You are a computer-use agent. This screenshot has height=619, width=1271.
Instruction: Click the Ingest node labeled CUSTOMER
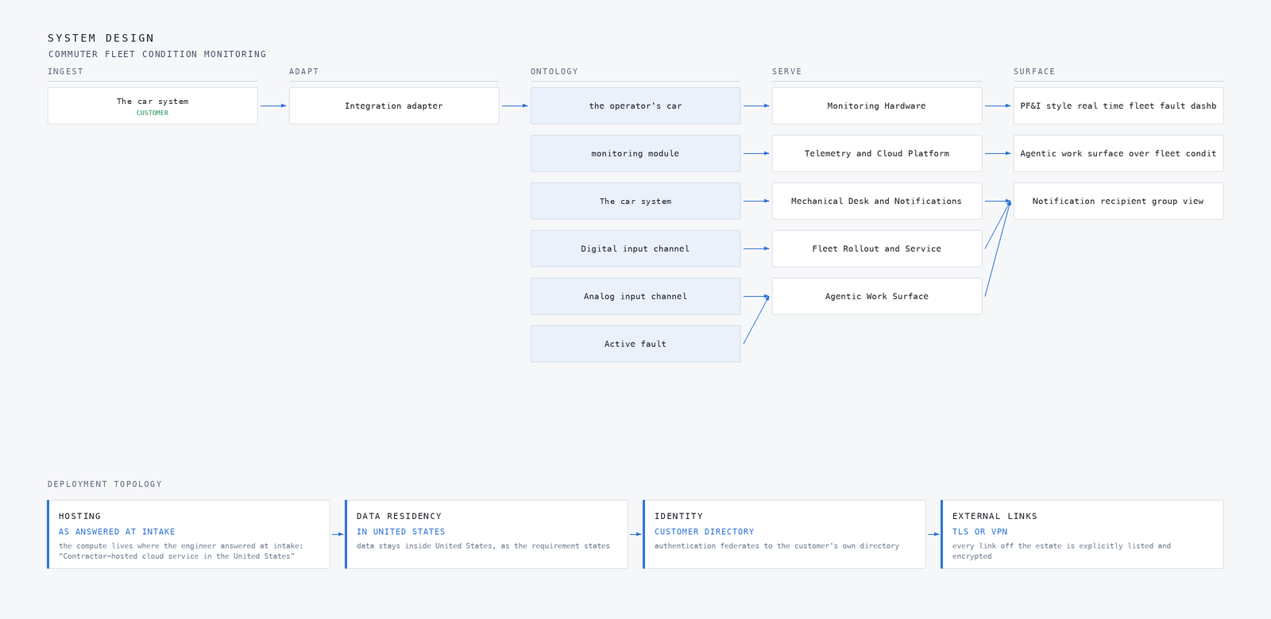pyautogui.click(x=153, y=106)
